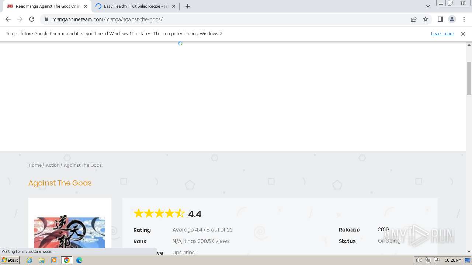Share this page with the share icon
This screenshot has width=472, height=265.
pyautogui.click(x=414, y=19)
